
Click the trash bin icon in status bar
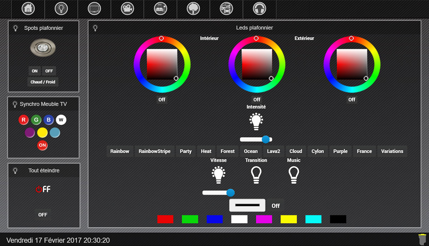tap(422, 239)
